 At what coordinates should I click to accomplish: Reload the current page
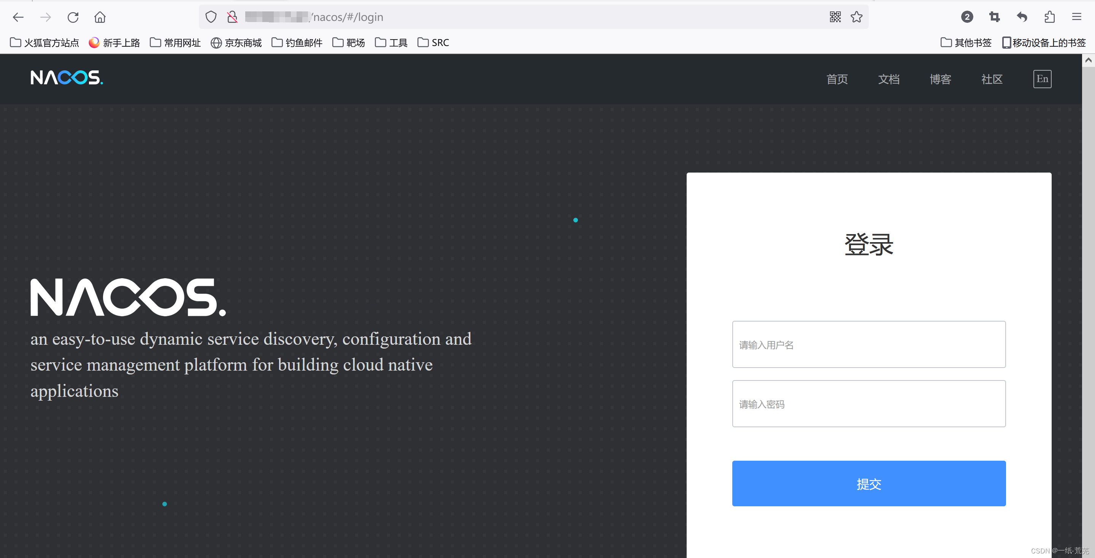click(73, 17)
